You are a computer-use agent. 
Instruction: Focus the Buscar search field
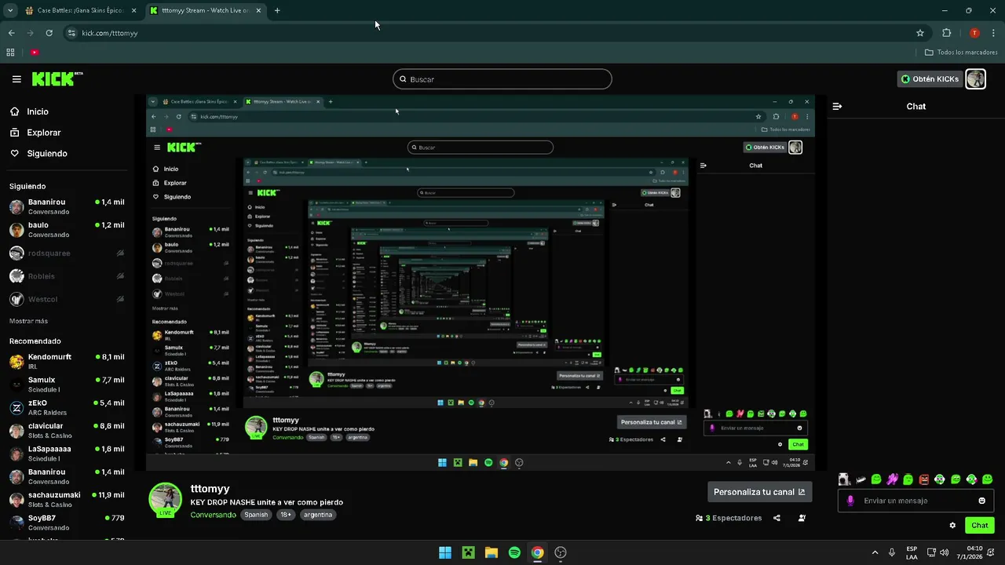[502, 79]
